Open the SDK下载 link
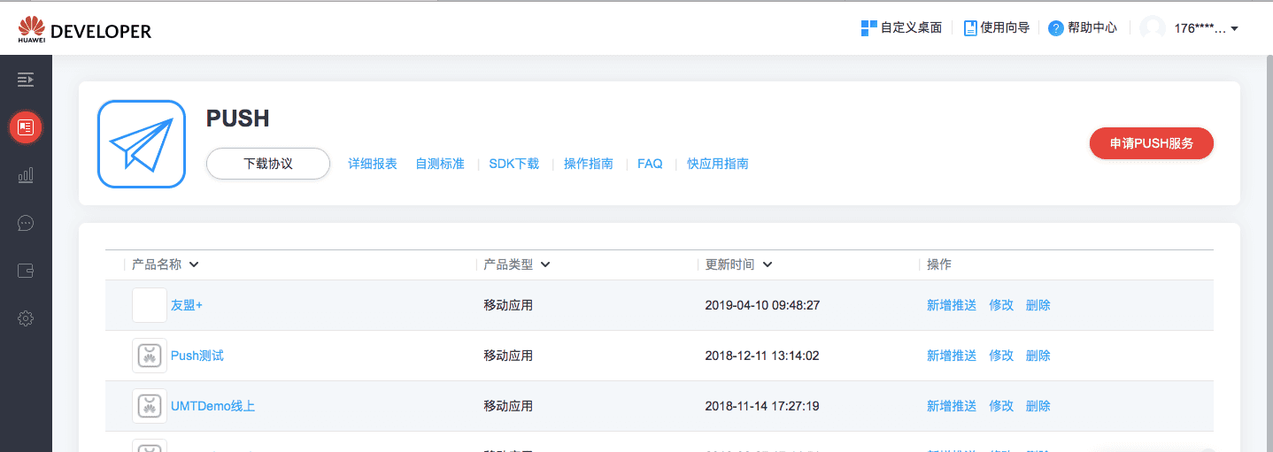The height and width of the screenshot is (452, 1273). click(513, 164)
